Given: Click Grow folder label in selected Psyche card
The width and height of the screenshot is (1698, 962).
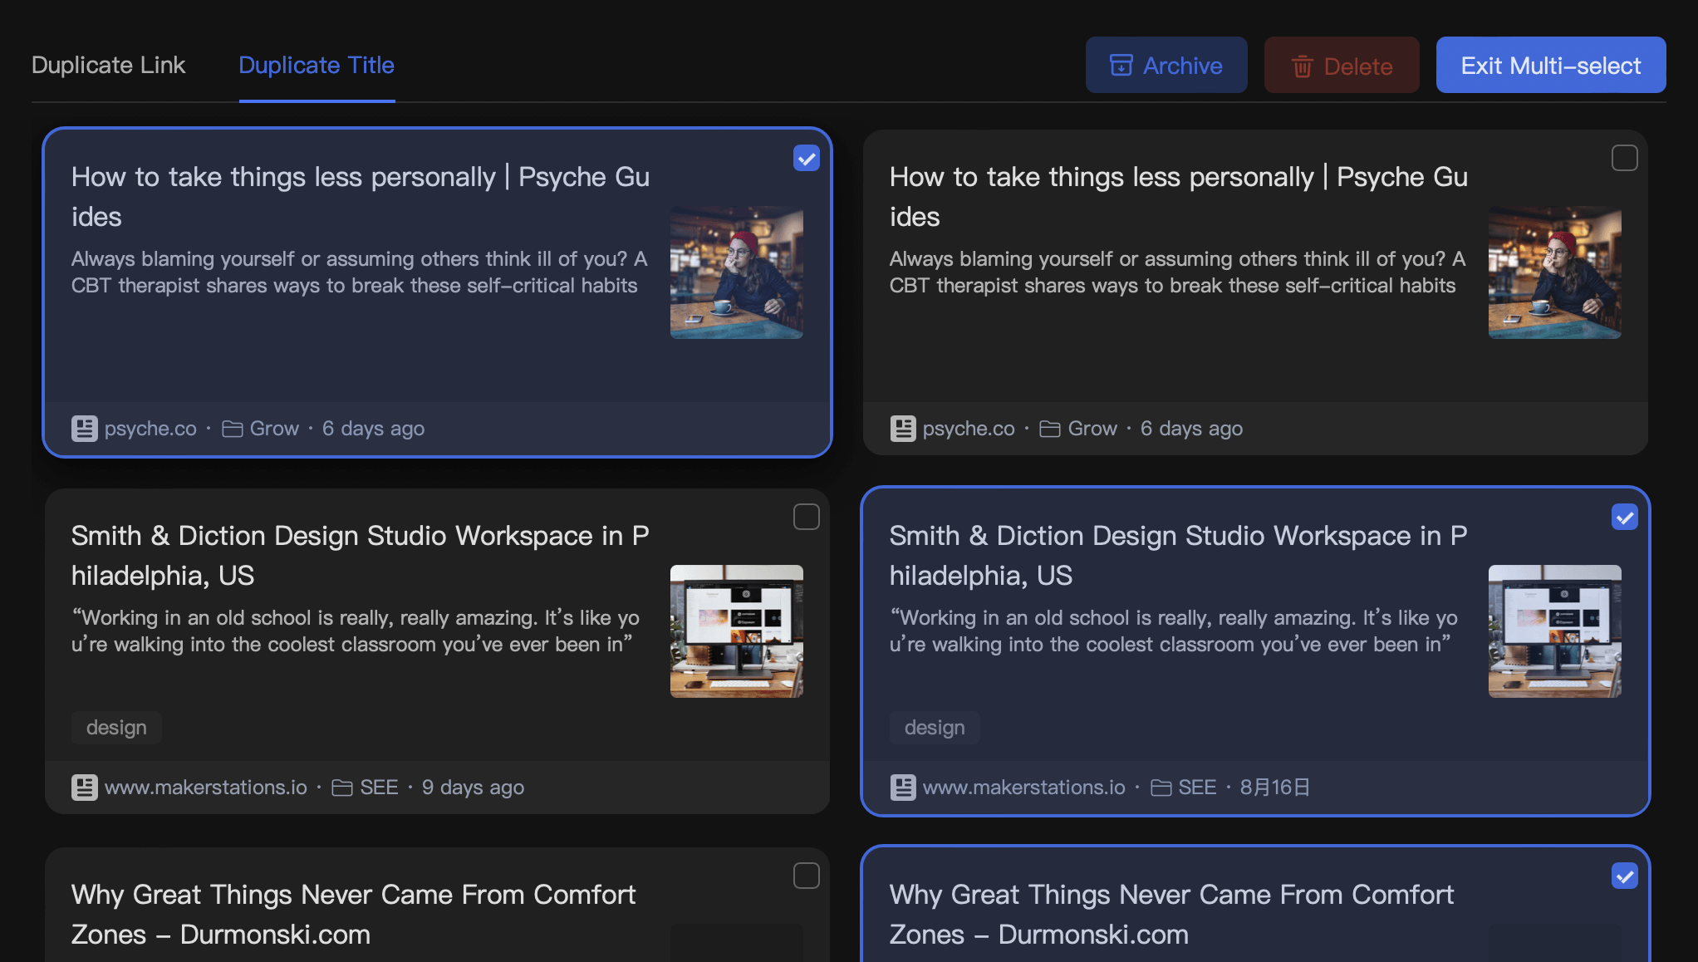Looking at the screenshot, I should pos(274,429).
